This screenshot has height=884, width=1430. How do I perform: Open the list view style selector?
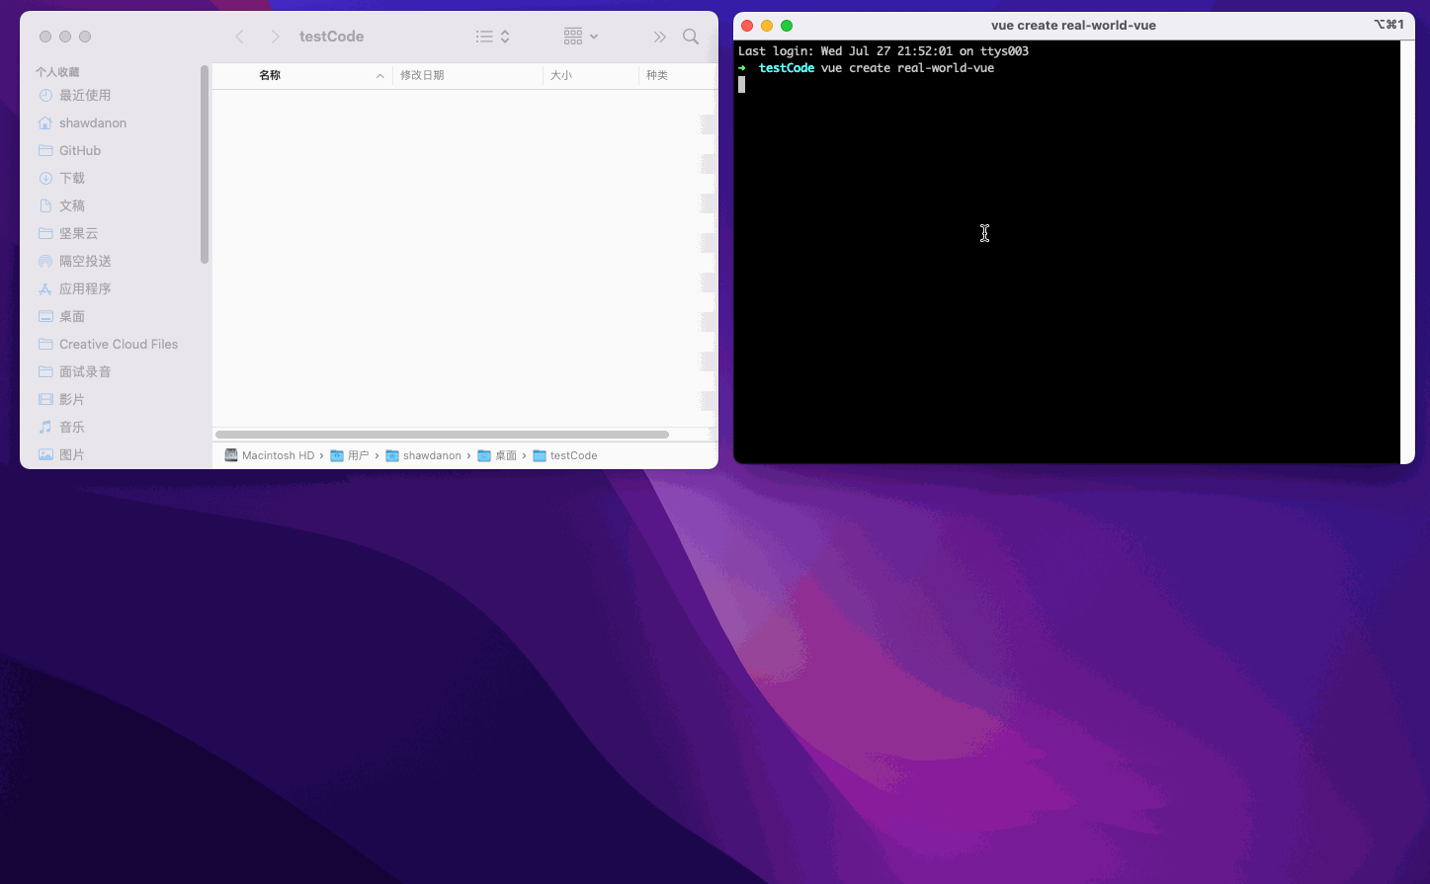coord(492,37)
